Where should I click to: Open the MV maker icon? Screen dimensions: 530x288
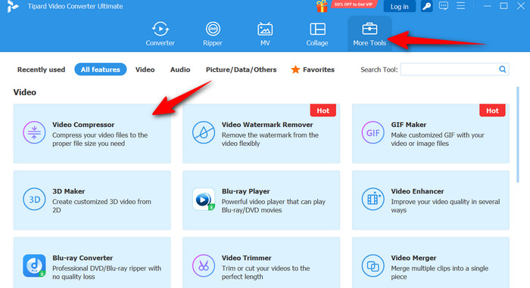[265, 29]
